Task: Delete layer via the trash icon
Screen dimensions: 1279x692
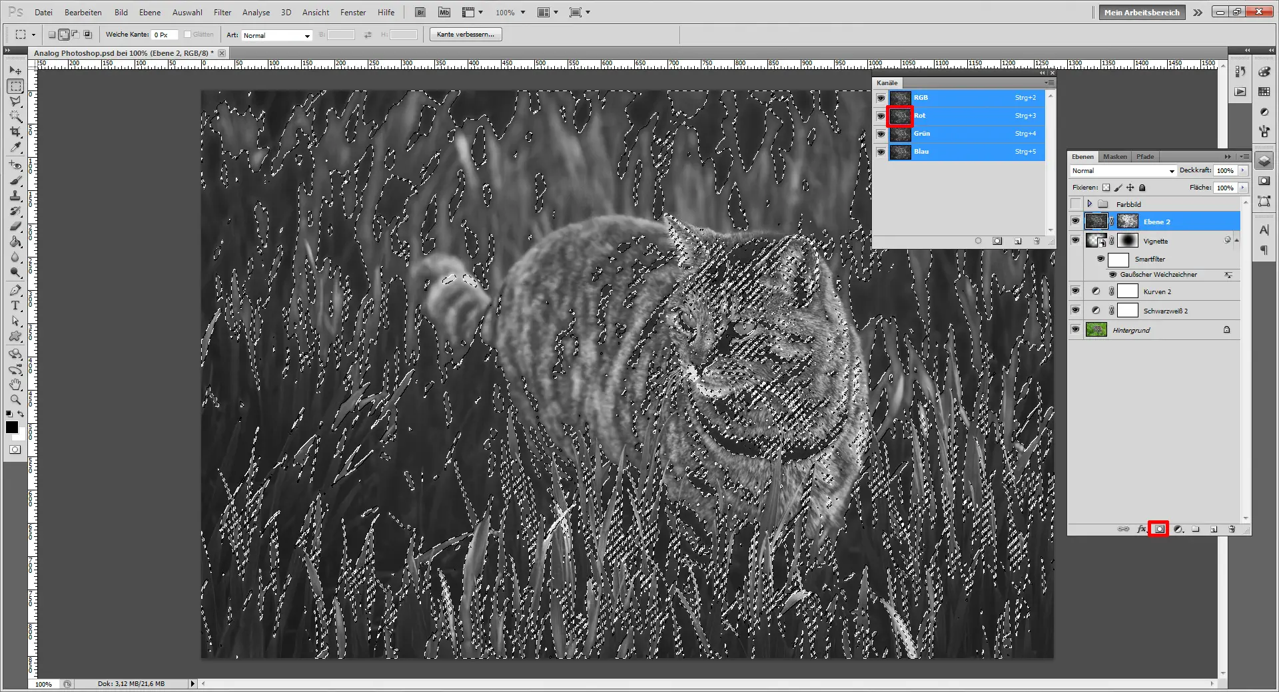Action: [1232, 529]
